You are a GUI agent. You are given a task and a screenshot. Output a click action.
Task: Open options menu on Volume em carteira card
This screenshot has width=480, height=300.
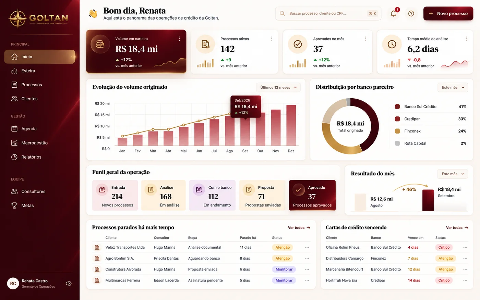click(179, 39)
